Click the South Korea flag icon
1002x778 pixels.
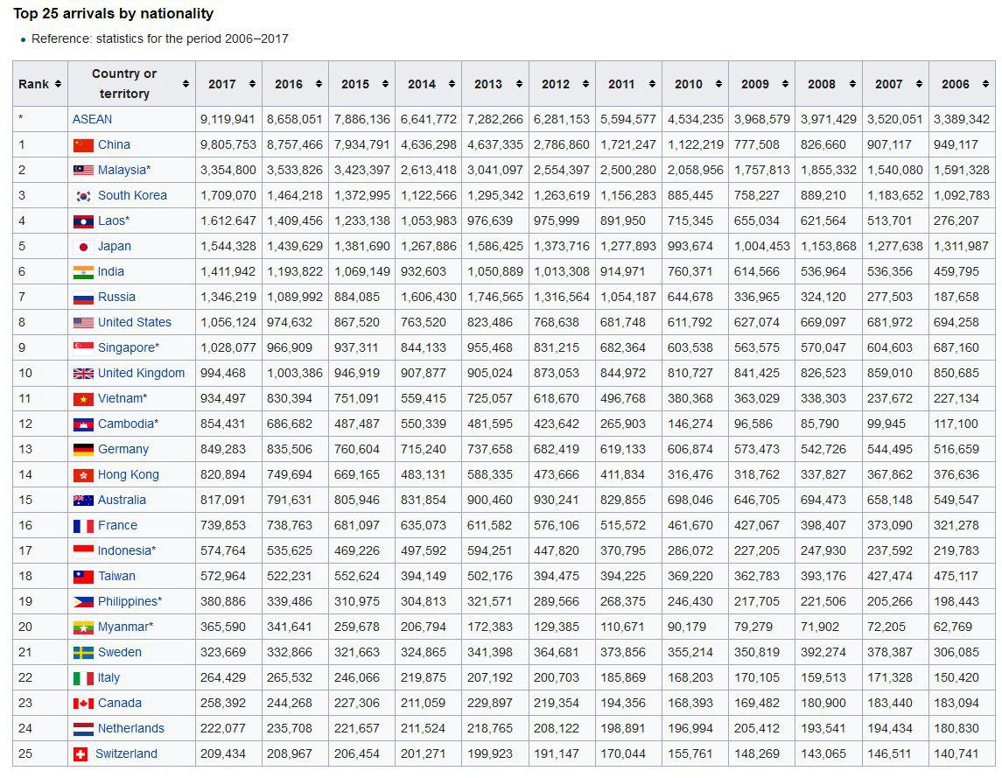pos(83,196)
